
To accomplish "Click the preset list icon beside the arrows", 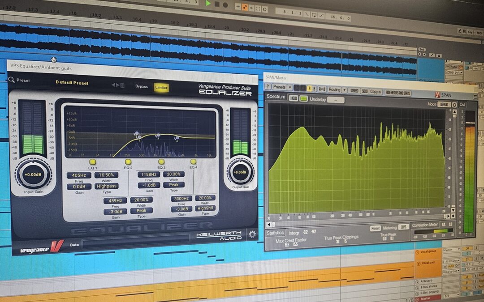I will [x=122, y=85].
